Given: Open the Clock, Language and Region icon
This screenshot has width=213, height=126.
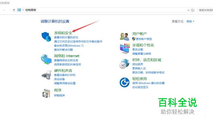Looking at the screenshot, I should pyautogui.click(x=124, y=64).
